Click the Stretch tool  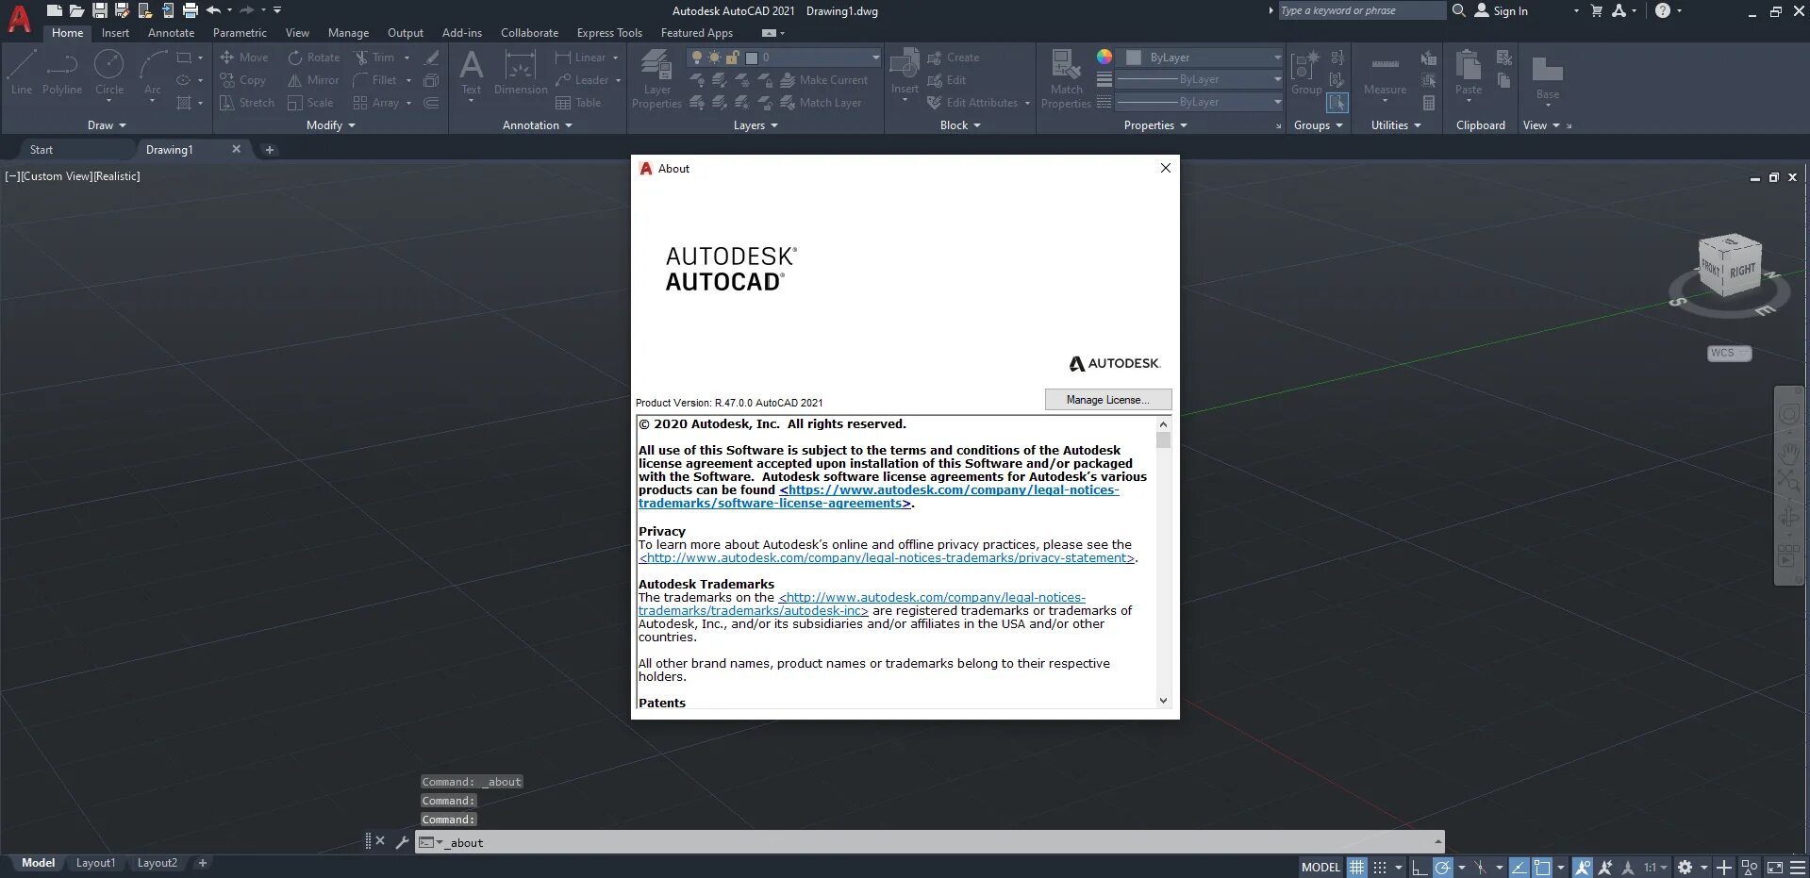pyautogui.click(x=247, y=103)
